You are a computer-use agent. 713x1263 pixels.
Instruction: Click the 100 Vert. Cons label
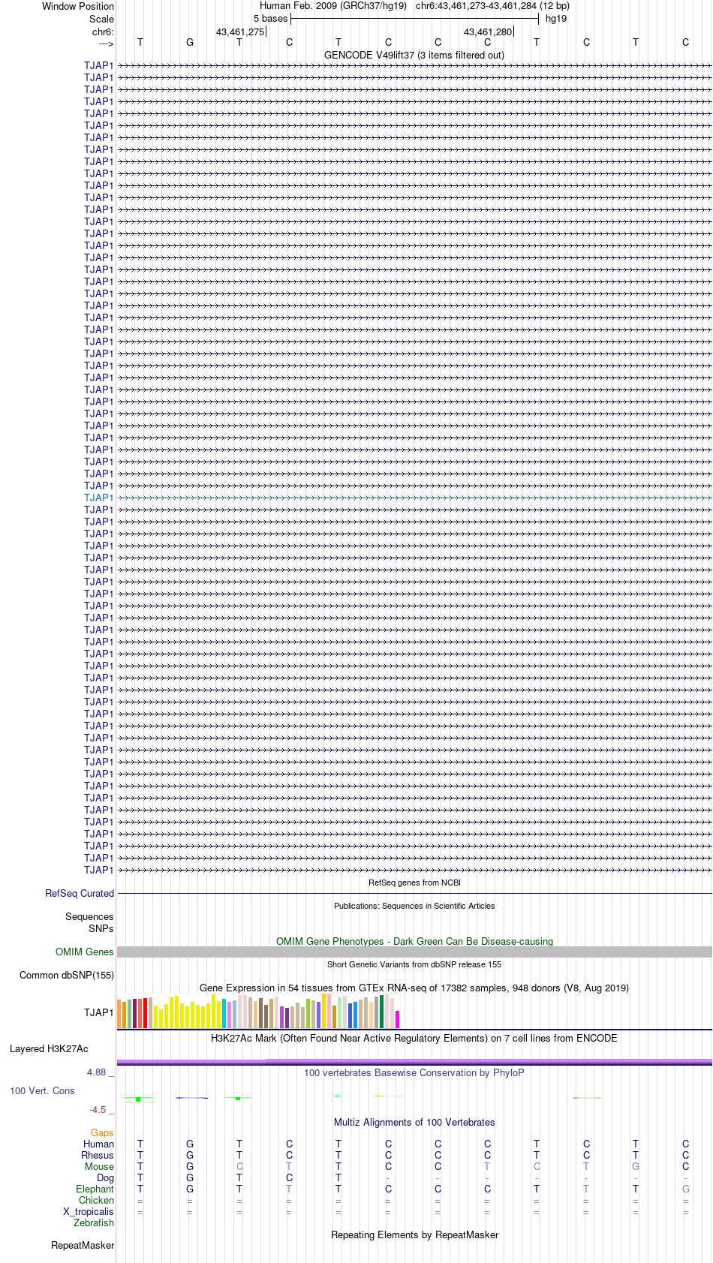(x=42, y=1090)
